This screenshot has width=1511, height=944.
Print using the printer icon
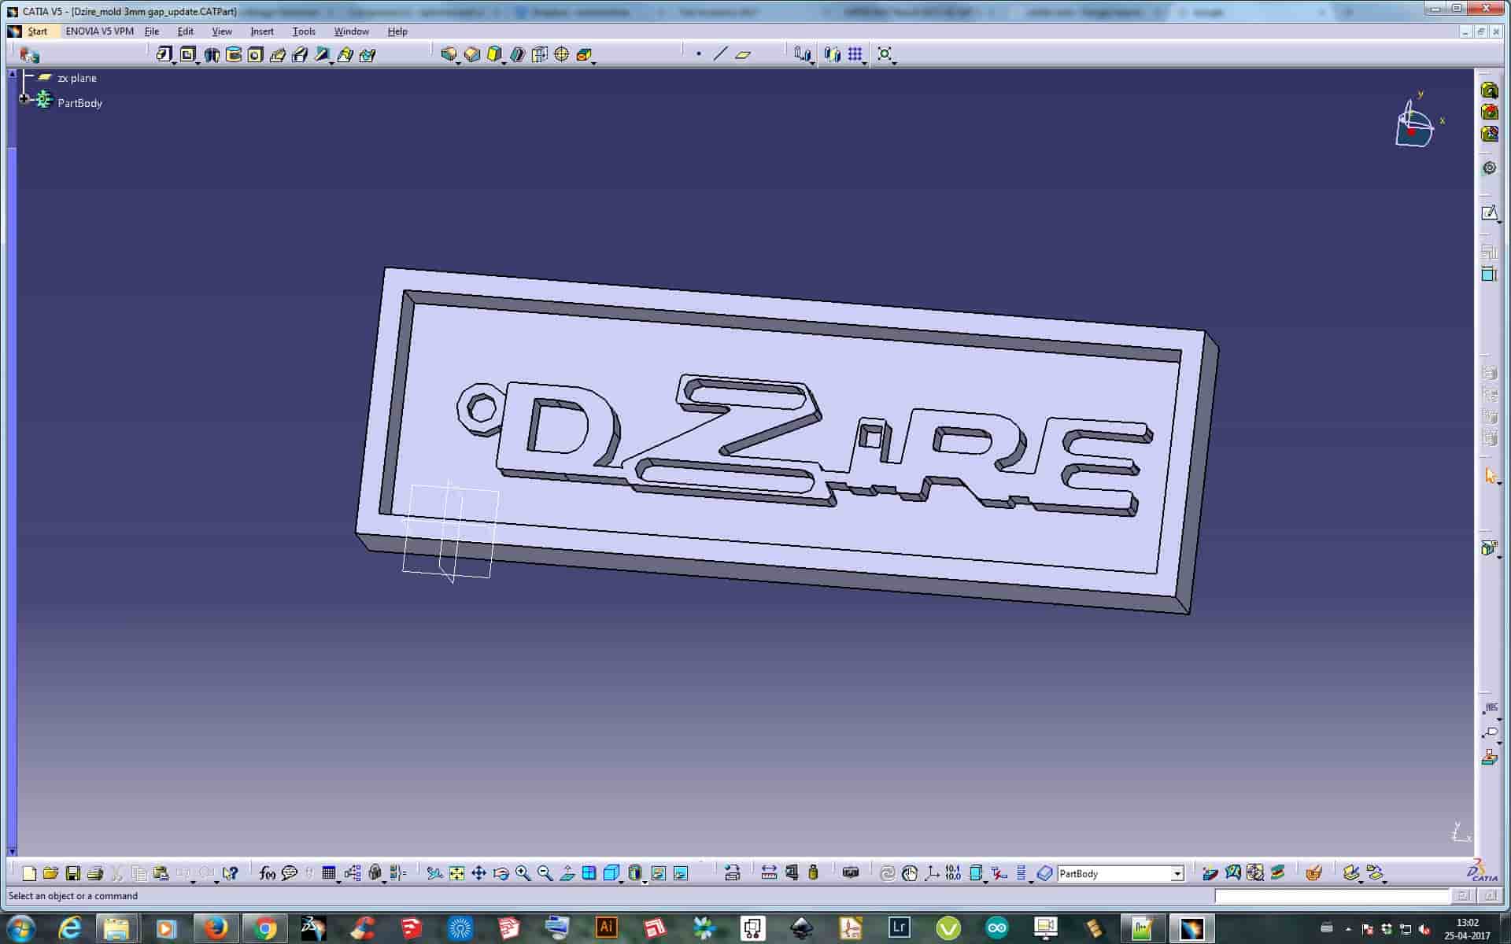click(x=95, y=873)
